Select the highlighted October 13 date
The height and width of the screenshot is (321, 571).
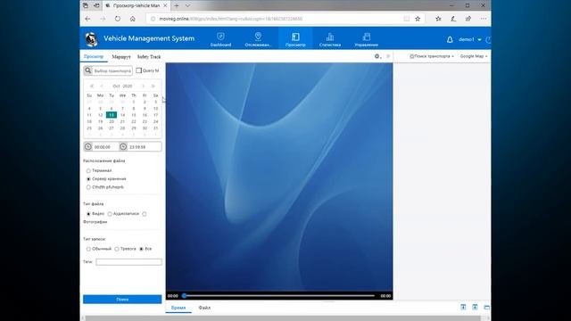coord(112,115)
